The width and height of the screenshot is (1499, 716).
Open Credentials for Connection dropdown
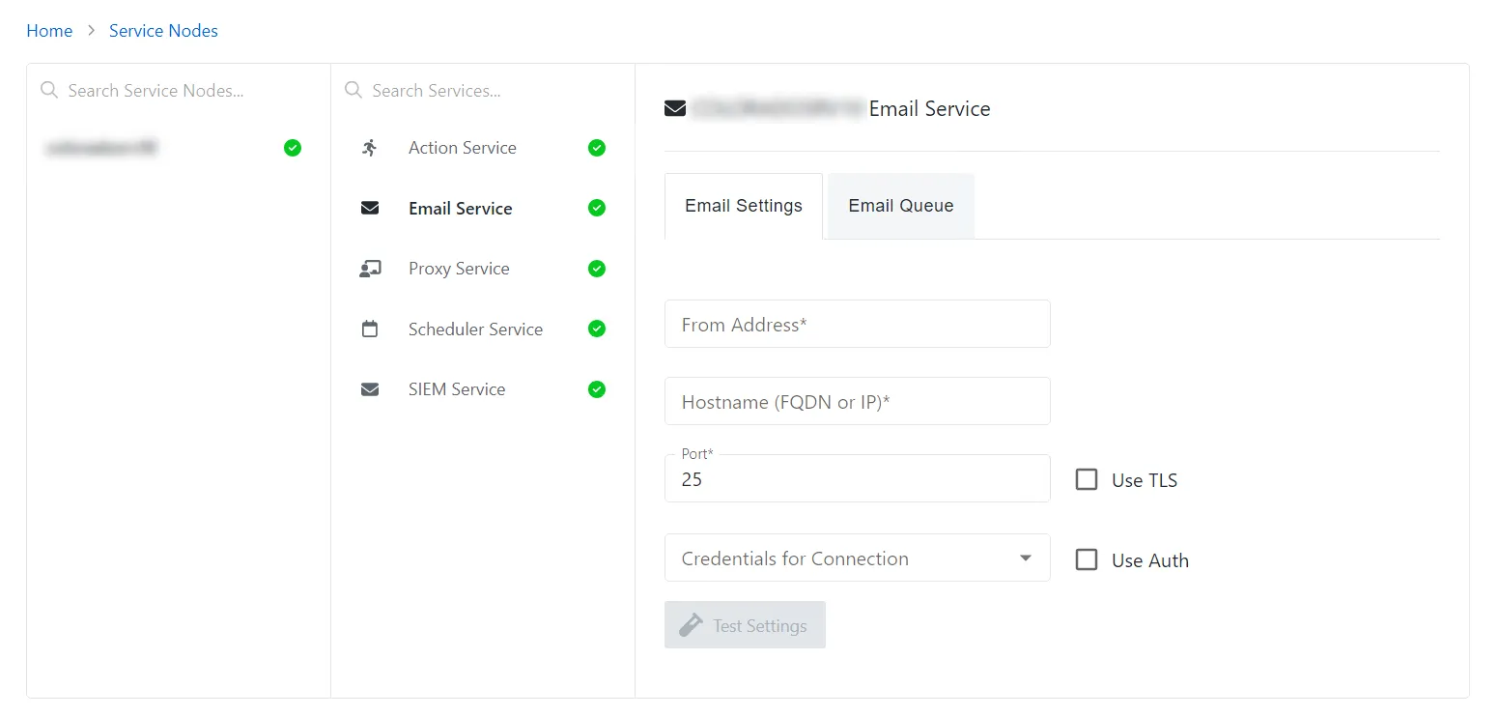858,558
